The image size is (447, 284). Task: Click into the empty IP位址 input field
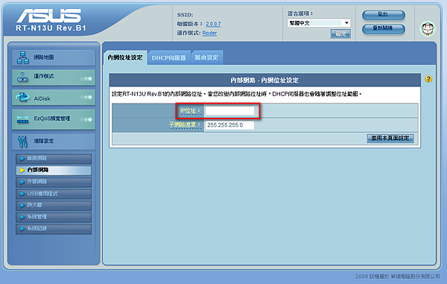[229, 110]
